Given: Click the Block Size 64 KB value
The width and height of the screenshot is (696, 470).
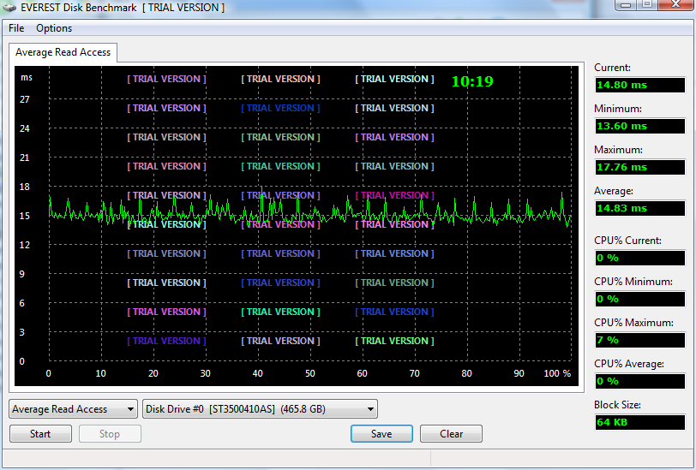Looking at the screenshot, I should [x=639, y=422].
